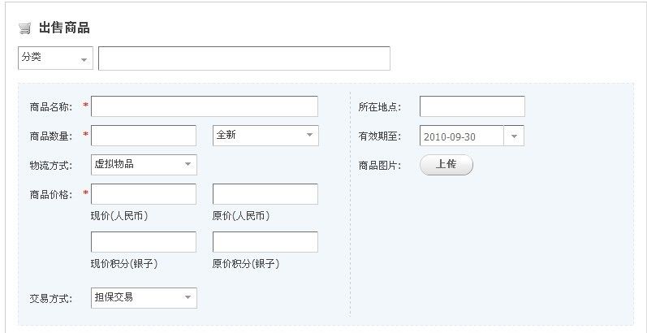Open the 分类 category dropdown
Viewport: 647px width, 333px height.
[x=56, y=58]
